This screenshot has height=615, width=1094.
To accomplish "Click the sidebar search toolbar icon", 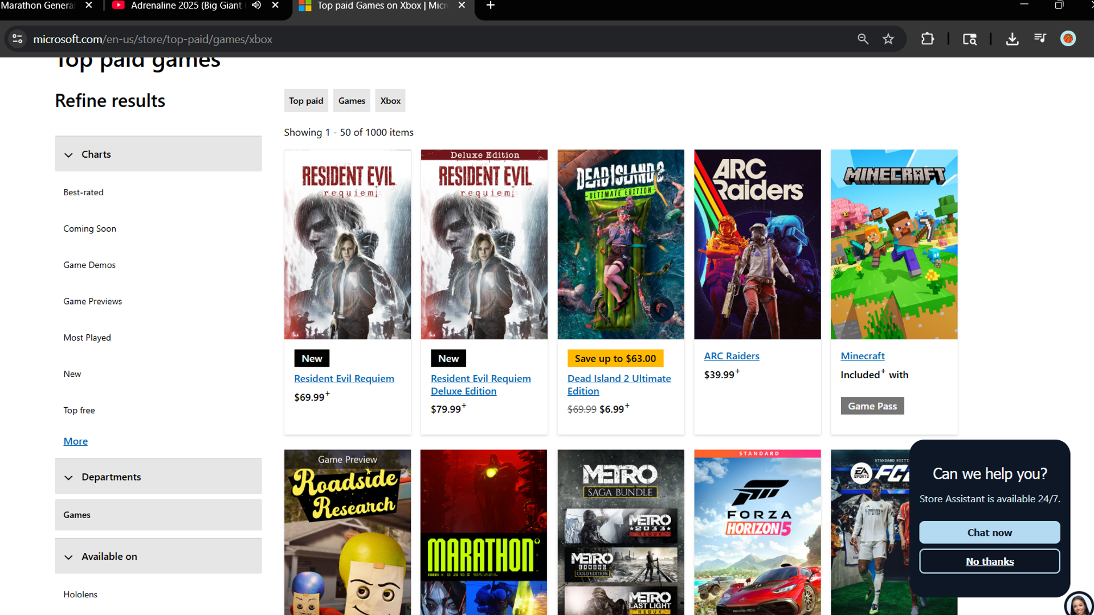I will pos(969,39).
